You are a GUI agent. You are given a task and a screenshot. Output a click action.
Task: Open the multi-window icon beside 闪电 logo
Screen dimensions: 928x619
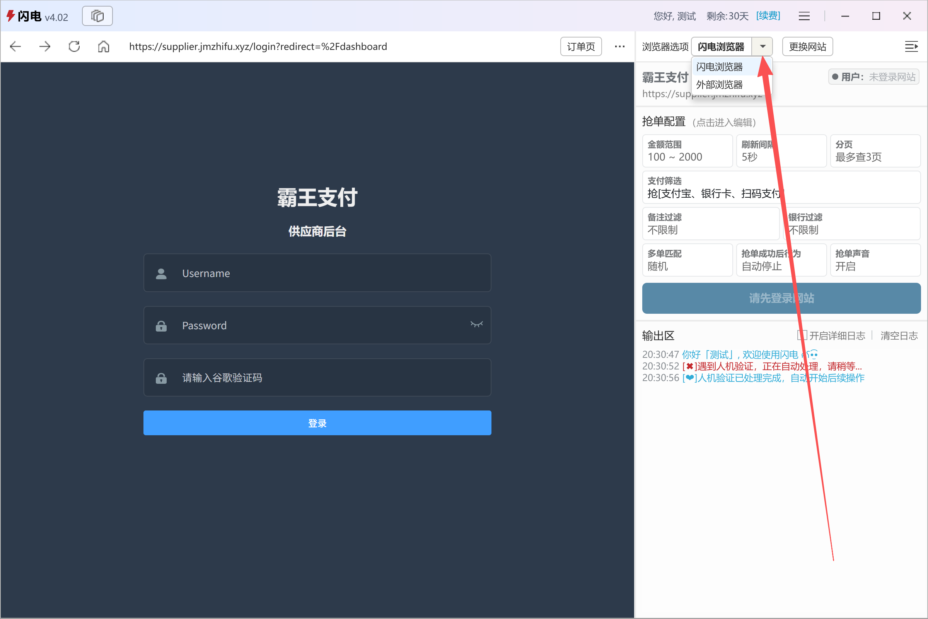pos(97,16)
